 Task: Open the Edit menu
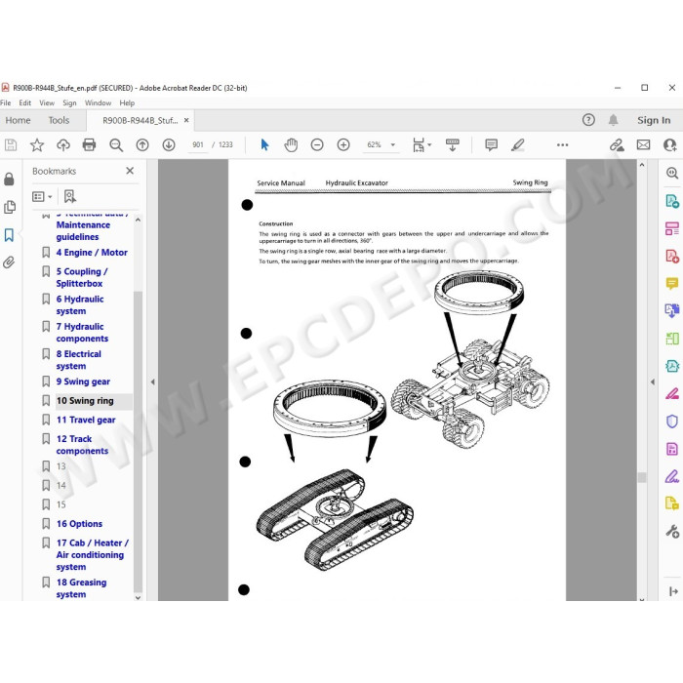[x=24, y=102]
